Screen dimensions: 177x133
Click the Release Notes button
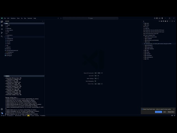[171, 112]
